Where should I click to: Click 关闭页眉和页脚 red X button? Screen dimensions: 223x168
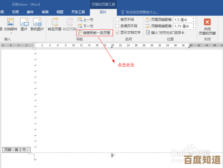[x=207, y=22]
